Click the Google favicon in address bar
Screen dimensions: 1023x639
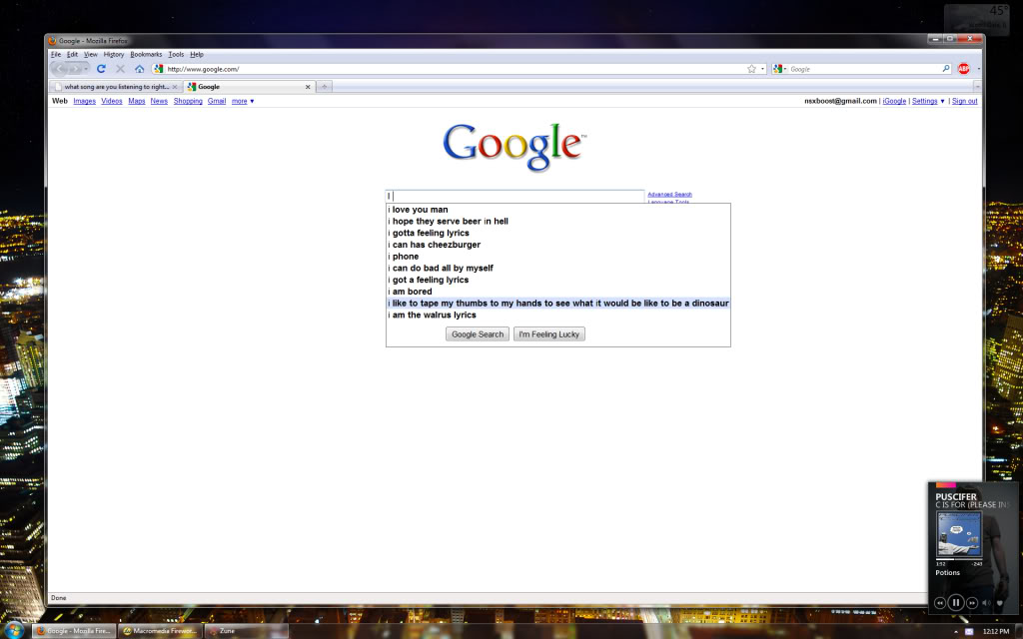(158, 69)
